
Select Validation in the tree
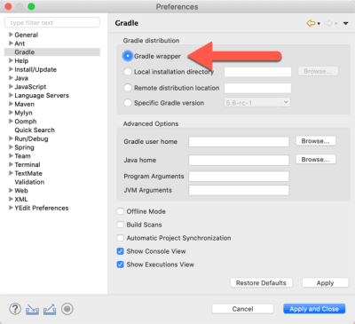click(29, 182)
